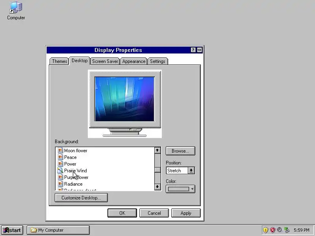This screenshot has height=236, width=315.
Task: Select Purple flower in background list
Action: click(x=76, y=177)
